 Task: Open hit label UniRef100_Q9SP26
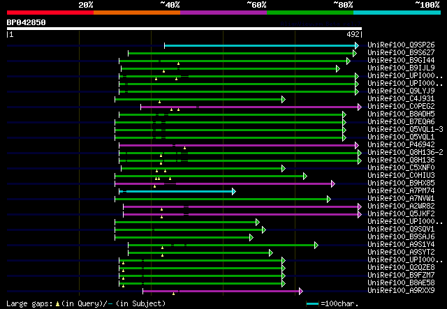401,45
